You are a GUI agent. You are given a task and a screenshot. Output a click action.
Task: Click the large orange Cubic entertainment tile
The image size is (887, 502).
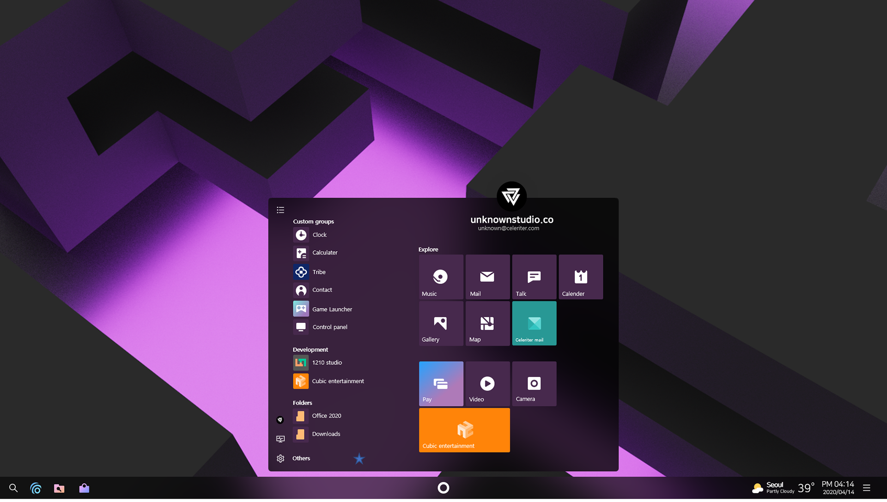click(x=464, y=430)
